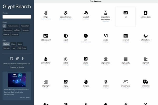
Task: Filter library to All
Action: tap(4, 26)
